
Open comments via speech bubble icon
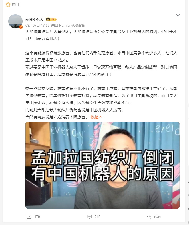90,217
